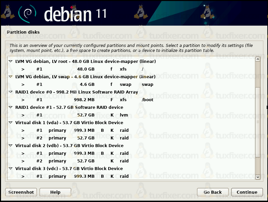The height and width of the screenshot is (202, 268).
Task: Collapse the LVM VG debian LV root entry
Action: coord(11,62)
